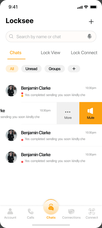This screenshot has height=228, width=102.
Task: Tap the center Chats lock bubble icon
Action: (51, 207)
